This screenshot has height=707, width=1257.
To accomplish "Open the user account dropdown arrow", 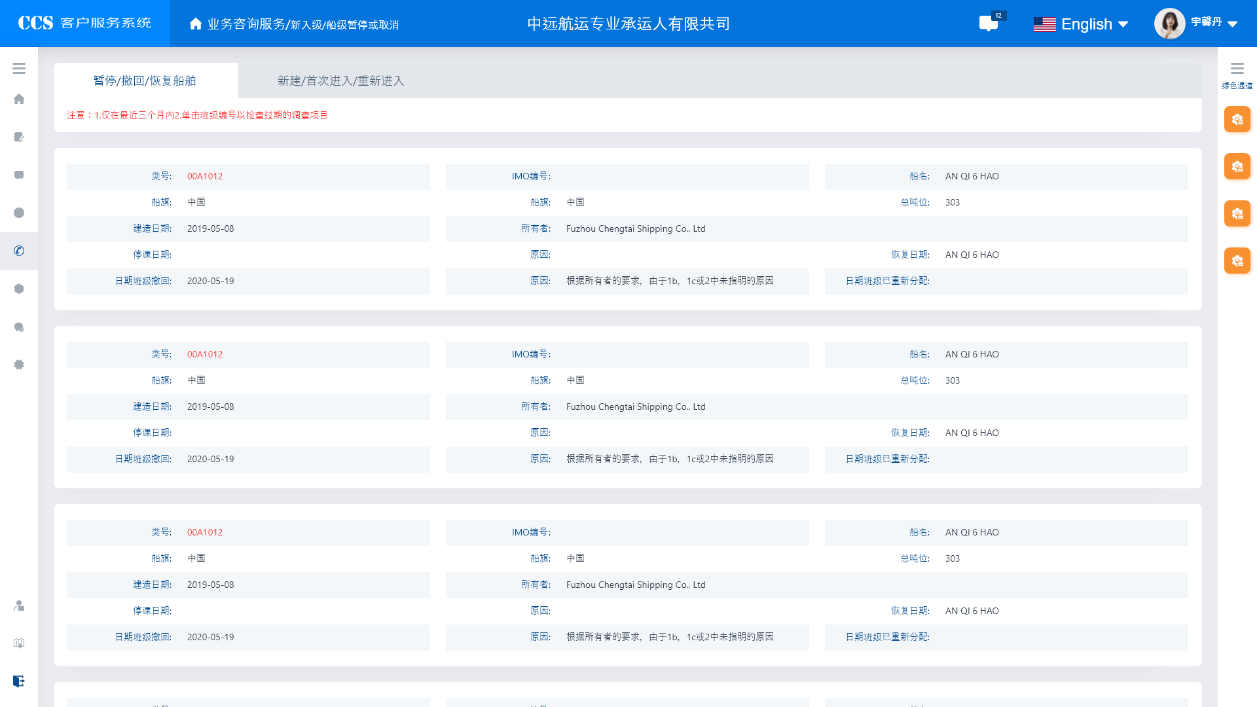I will (x=1233, y=24).
